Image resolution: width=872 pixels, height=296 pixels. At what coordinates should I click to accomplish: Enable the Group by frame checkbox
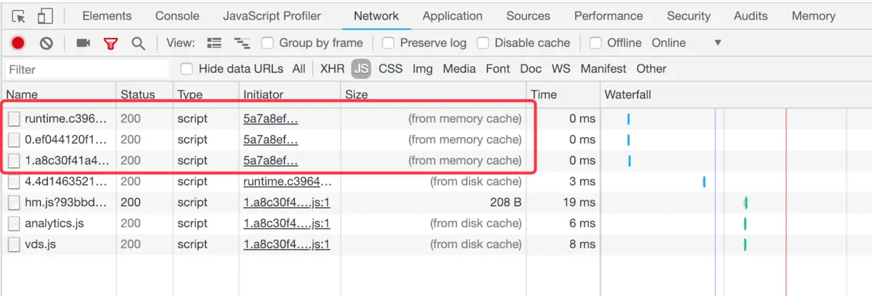267,44
